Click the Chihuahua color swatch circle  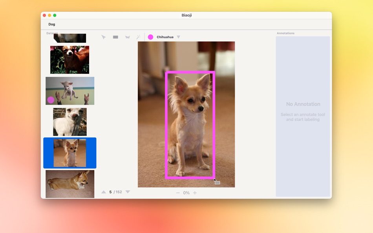pos(150,36)
